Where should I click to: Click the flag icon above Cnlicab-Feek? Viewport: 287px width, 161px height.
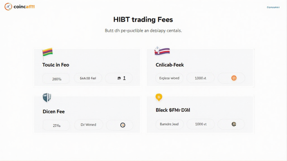pyautogui.click(x=162, y=51)
